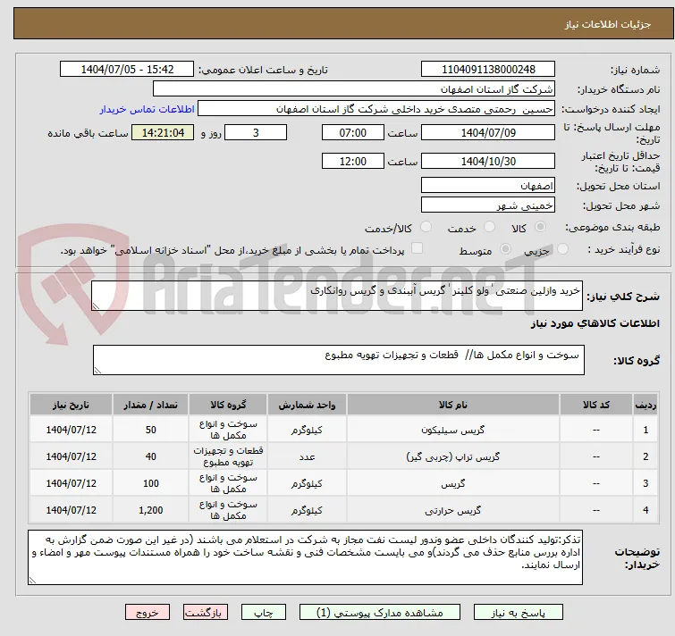
Task: Click item name گریس تراپ (چربی گیر)
Action: click(453, 456)
